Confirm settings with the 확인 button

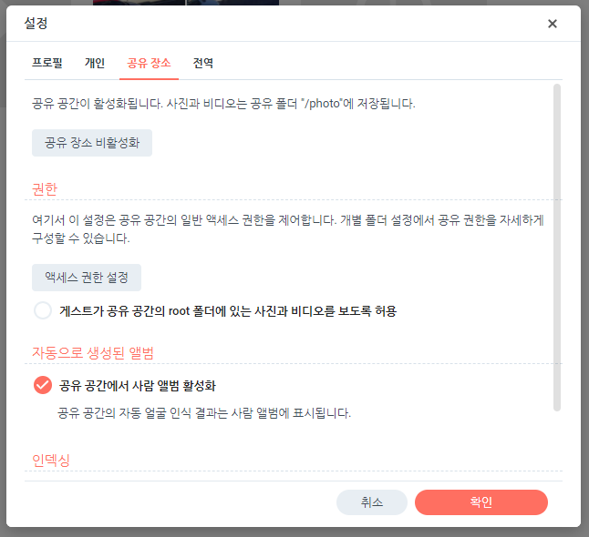click(480, 502)
